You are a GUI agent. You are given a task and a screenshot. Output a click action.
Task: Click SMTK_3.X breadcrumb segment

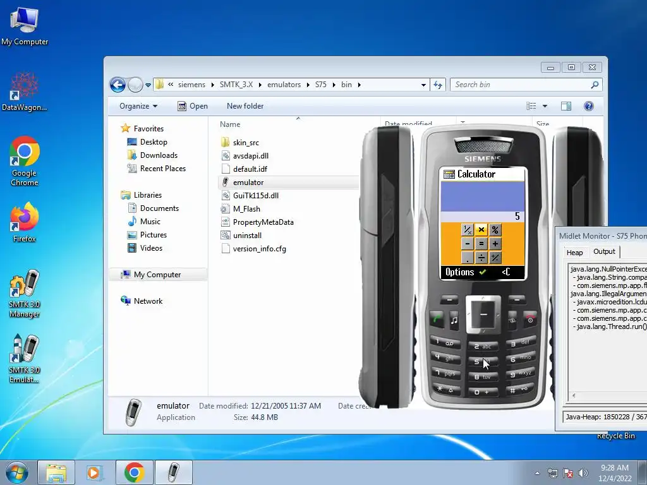[236, 85]
